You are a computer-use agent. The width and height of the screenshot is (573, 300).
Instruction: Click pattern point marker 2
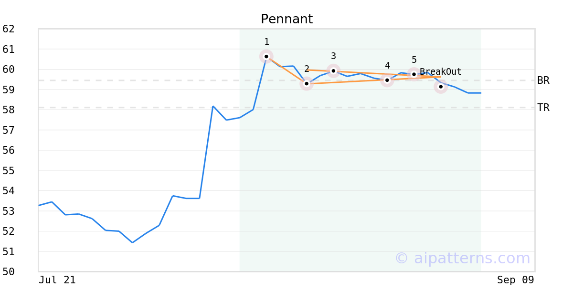coord(307,83)
